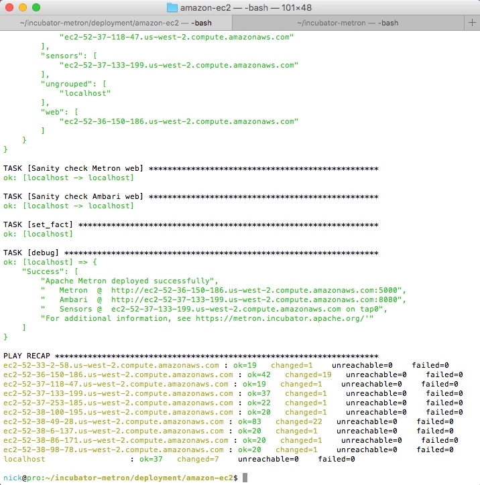Image resolution: width=480 pixels, height=485 pixels.
Task: Click the Sensors line mentioning tap0
Action: coord(214,309)
